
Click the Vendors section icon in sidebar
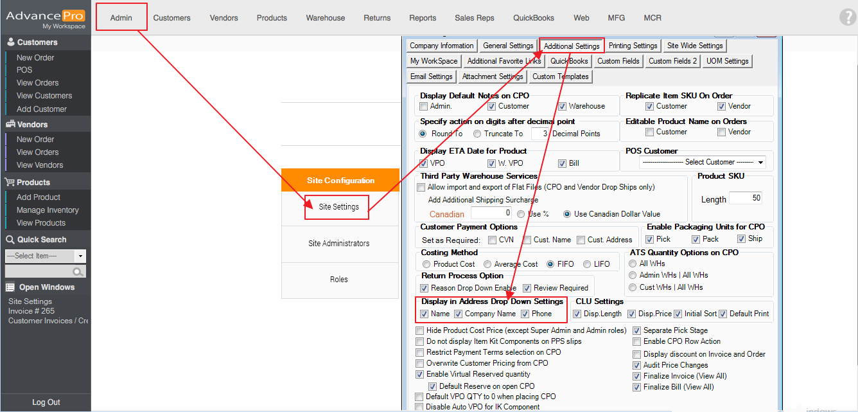coord(10,125)
